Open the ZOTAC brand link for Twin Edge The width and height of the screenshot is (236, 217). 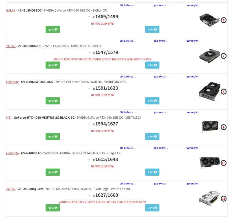11,189
